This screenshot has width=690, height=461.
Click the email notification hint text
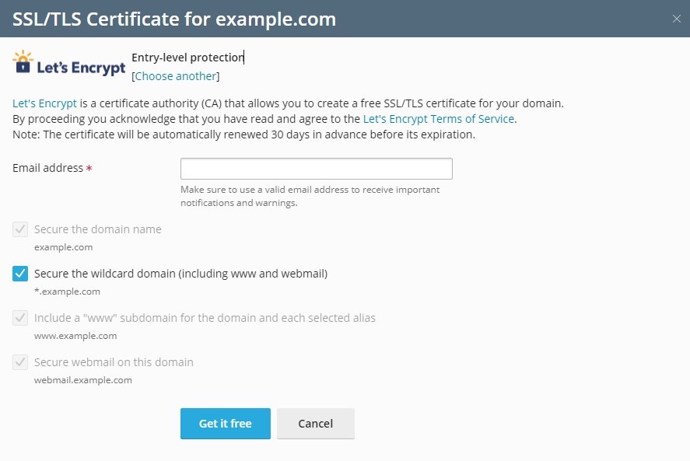click(310, 196)
